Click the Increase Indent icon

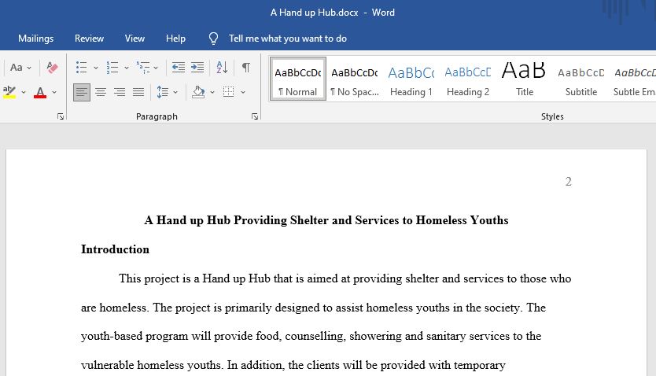click(197, 68)
